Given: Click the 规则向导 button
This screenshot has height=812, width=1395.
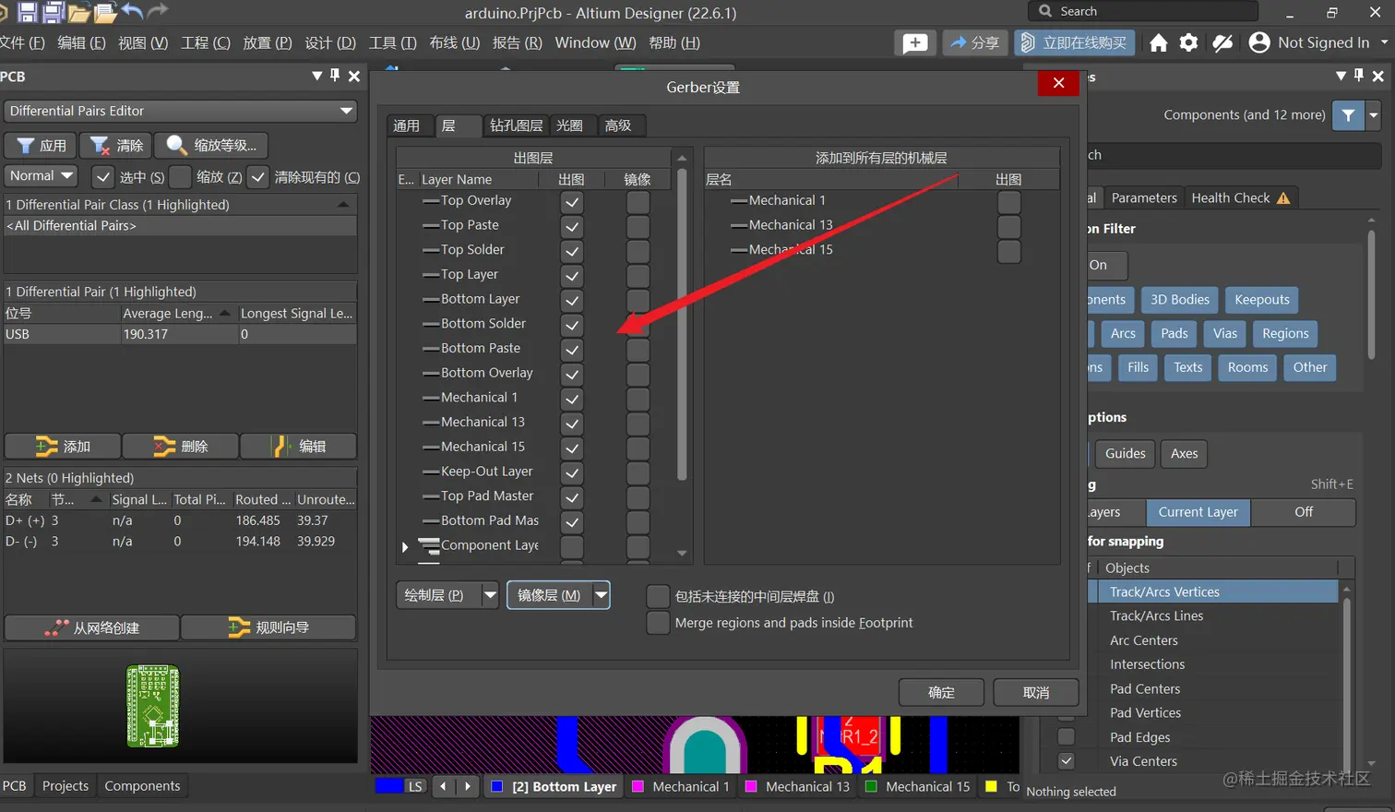Looking at the screenshot, I should [268, 627].
